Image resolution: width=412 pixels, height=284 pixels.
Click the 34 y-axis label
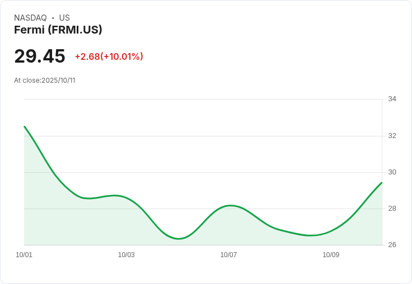click(x=392, y=99)
